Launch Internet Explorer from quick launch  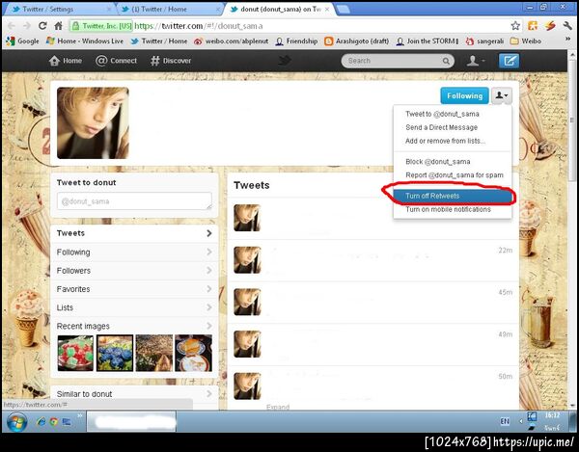pyautogui.click(x=41, y=421)
